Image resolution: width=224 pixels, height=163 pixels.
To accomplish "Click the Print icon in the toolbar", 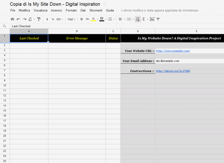I will click(x=13, y=19).
